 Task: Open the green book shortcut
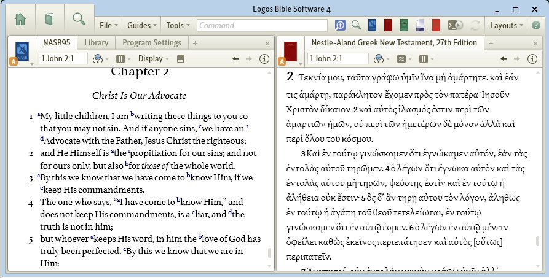(x=404, y=25)
